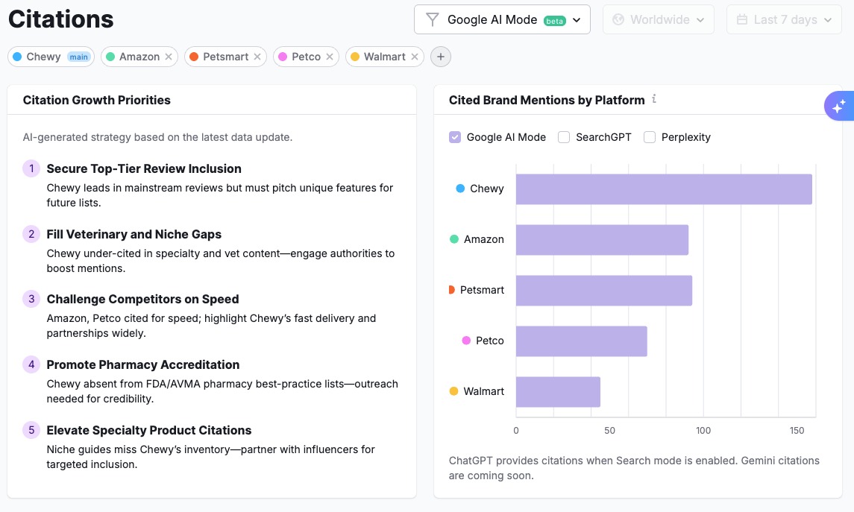Click the funnel filter icon
Image resolution: width=854 pixels, height=512 pixels.
pyautogui.click(x=433, y=19)
